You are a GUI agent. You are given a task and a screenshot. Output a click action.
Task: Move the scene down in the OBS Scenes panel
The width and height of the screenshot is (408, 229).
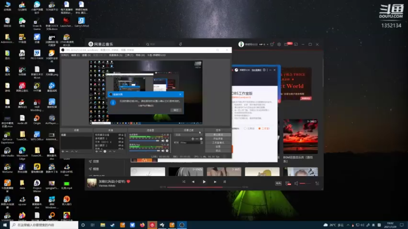pos(76,151)
